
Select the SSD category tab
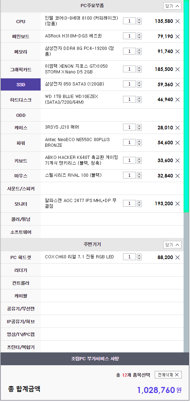[x=21, y=84]
